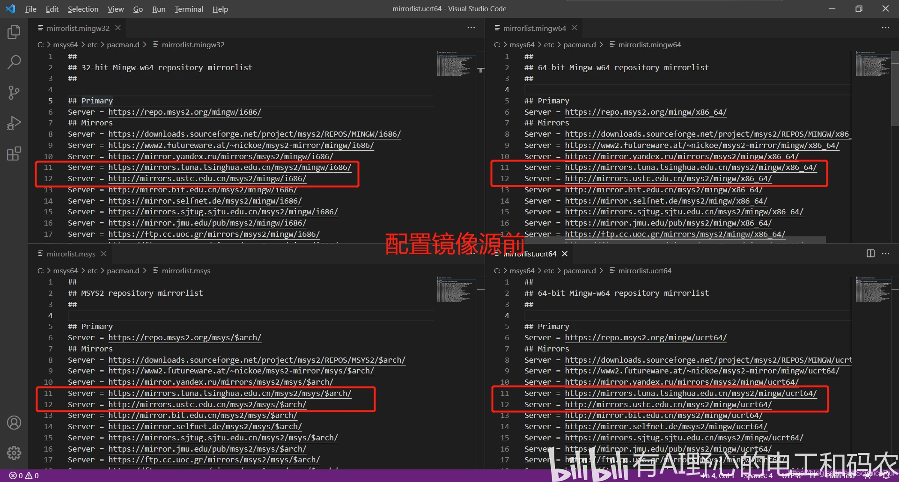This screenshot has width=899, height=482.
Task: Click '## MSYS2 repository mirrorlist' text
Action: point(135,293)
